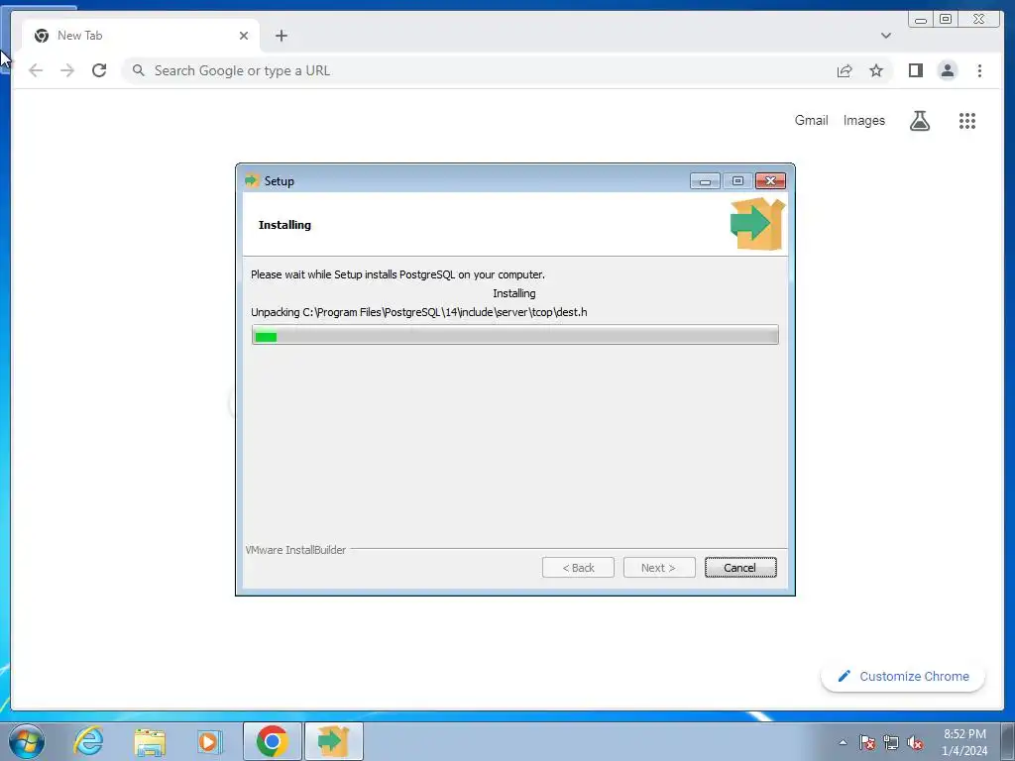The image size is (1015, 761).
Task: Switch to Setup installer in taskbar
Action: click(x=333, y=741)
